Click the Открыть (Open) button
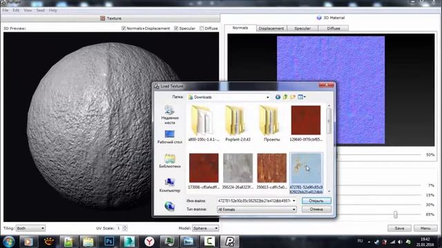This screenshot has width=442, height=248. (x=316, y=200)
